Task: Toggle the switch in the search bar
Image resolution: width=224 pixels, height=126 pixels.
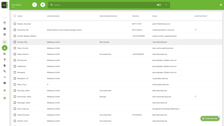Action: [159, 5]
